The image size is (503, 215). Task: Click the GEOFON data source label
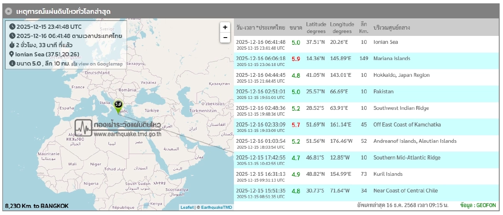point(478,206)
